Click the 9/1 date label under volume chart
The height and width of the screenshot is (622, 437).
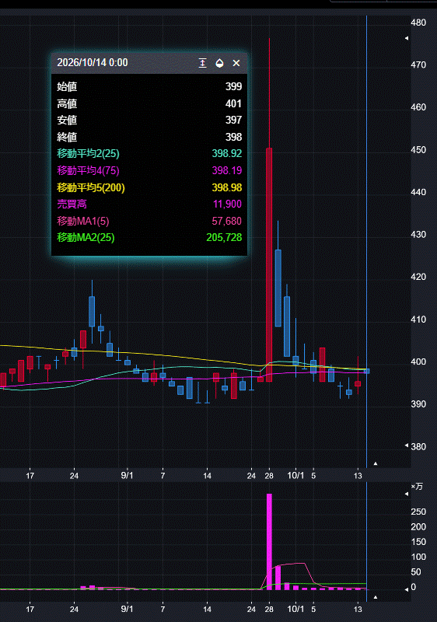coord(127,609)
